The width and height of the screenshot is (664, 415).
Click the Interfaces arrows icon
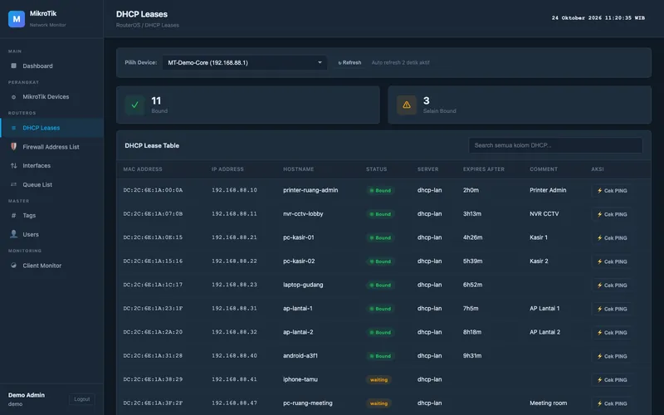tap(13, 165)
